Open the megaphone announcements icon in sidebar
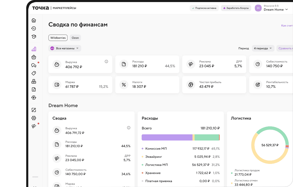The width and height of the screenshot is (293, 187). pos(34,126)
